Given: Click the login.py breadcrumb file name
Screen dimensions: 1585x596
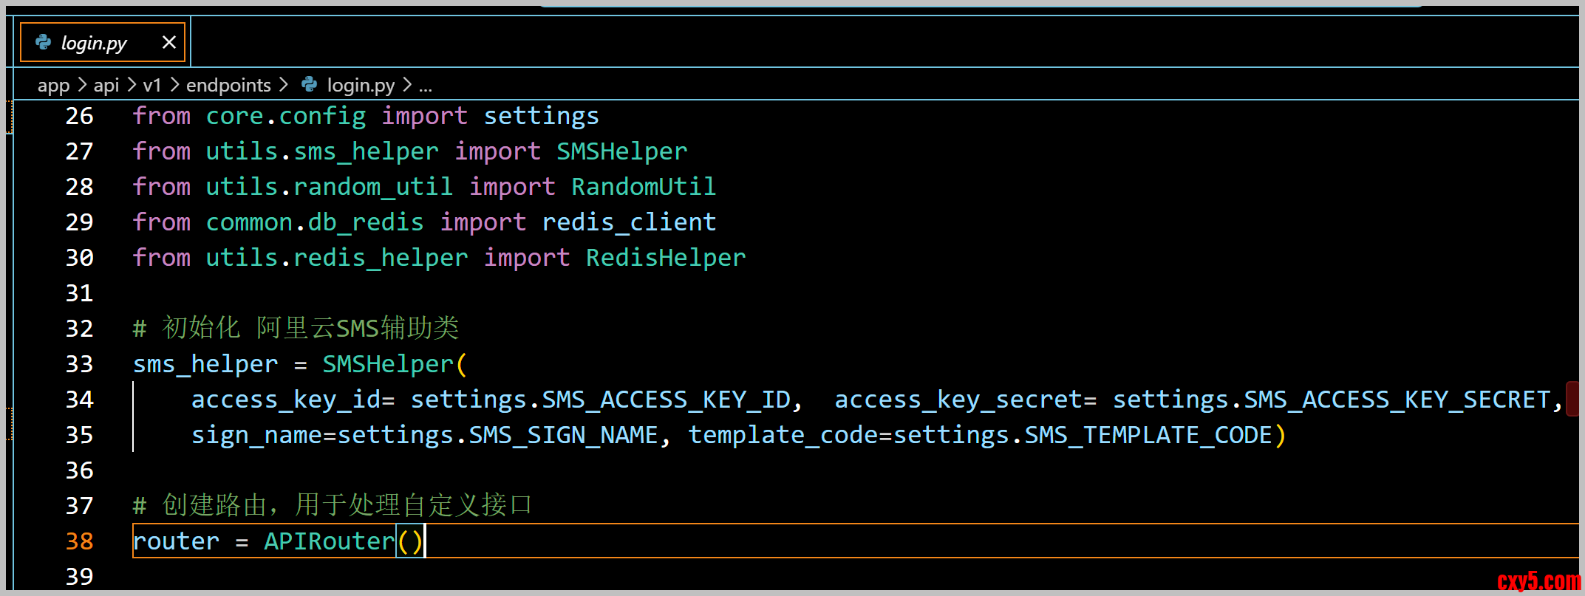Looking at the screenshot, I should pos(361,86).
